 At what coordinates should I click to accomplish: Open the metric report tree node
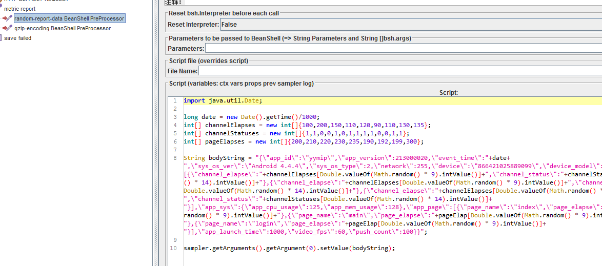[x=19, y=9]
